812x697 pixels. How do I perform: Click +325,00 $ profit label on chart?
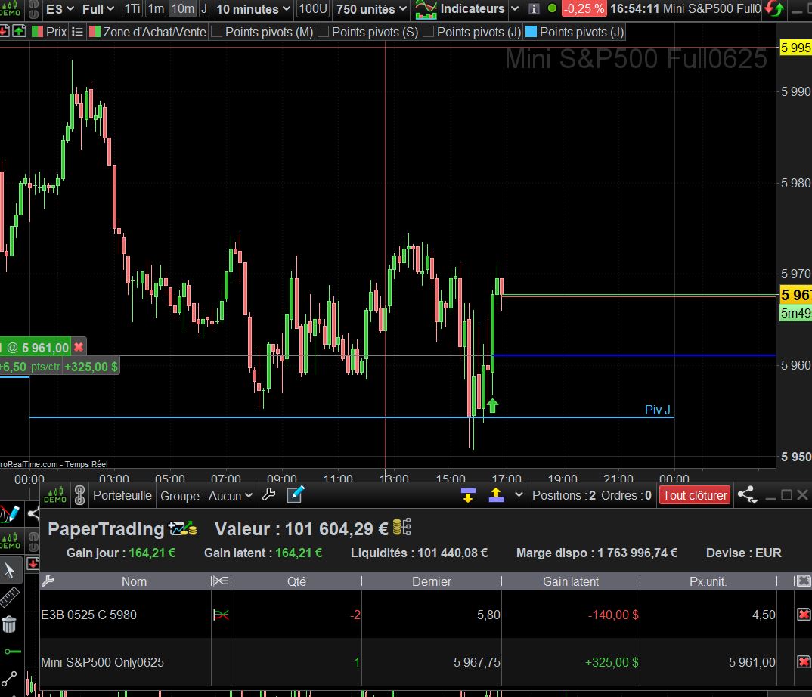pyautogui.click(x=91, y=367)
